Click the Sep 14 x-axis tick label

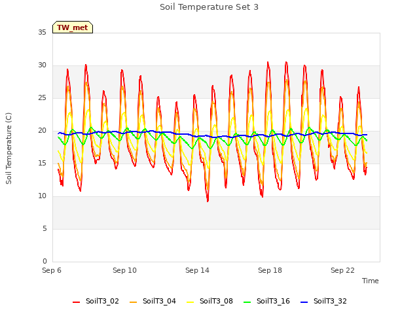pos(197,270)
